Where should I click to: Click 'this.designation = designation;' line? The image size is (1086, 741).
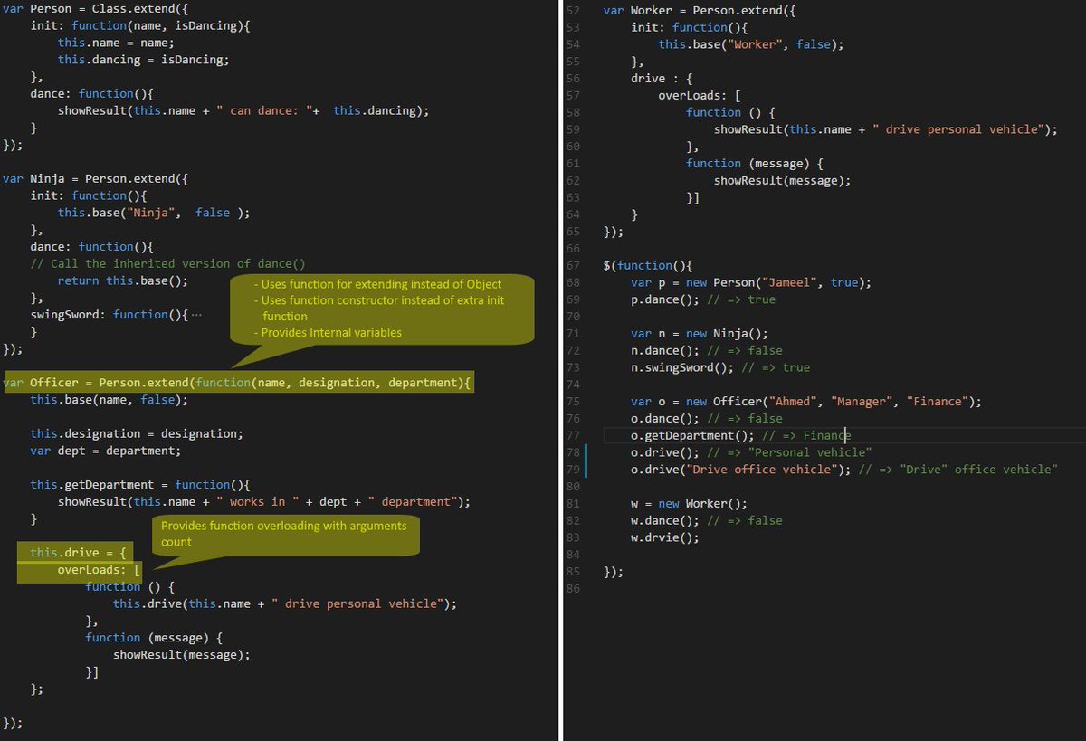pyautogui.click(x=137, y=433)
